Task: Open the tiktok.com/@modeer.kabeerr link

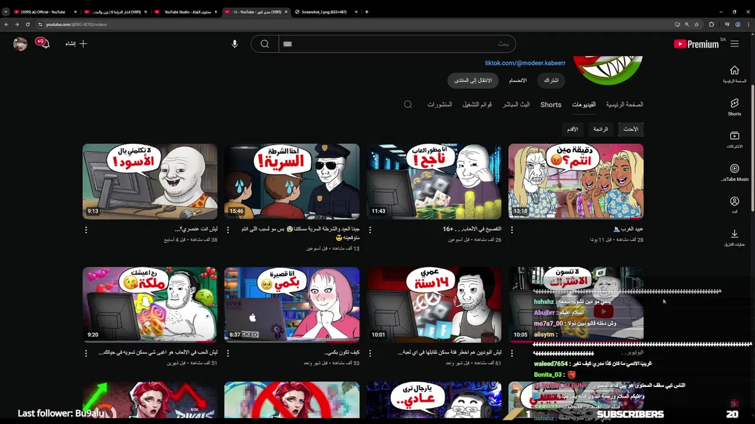Action: point(525,63)
